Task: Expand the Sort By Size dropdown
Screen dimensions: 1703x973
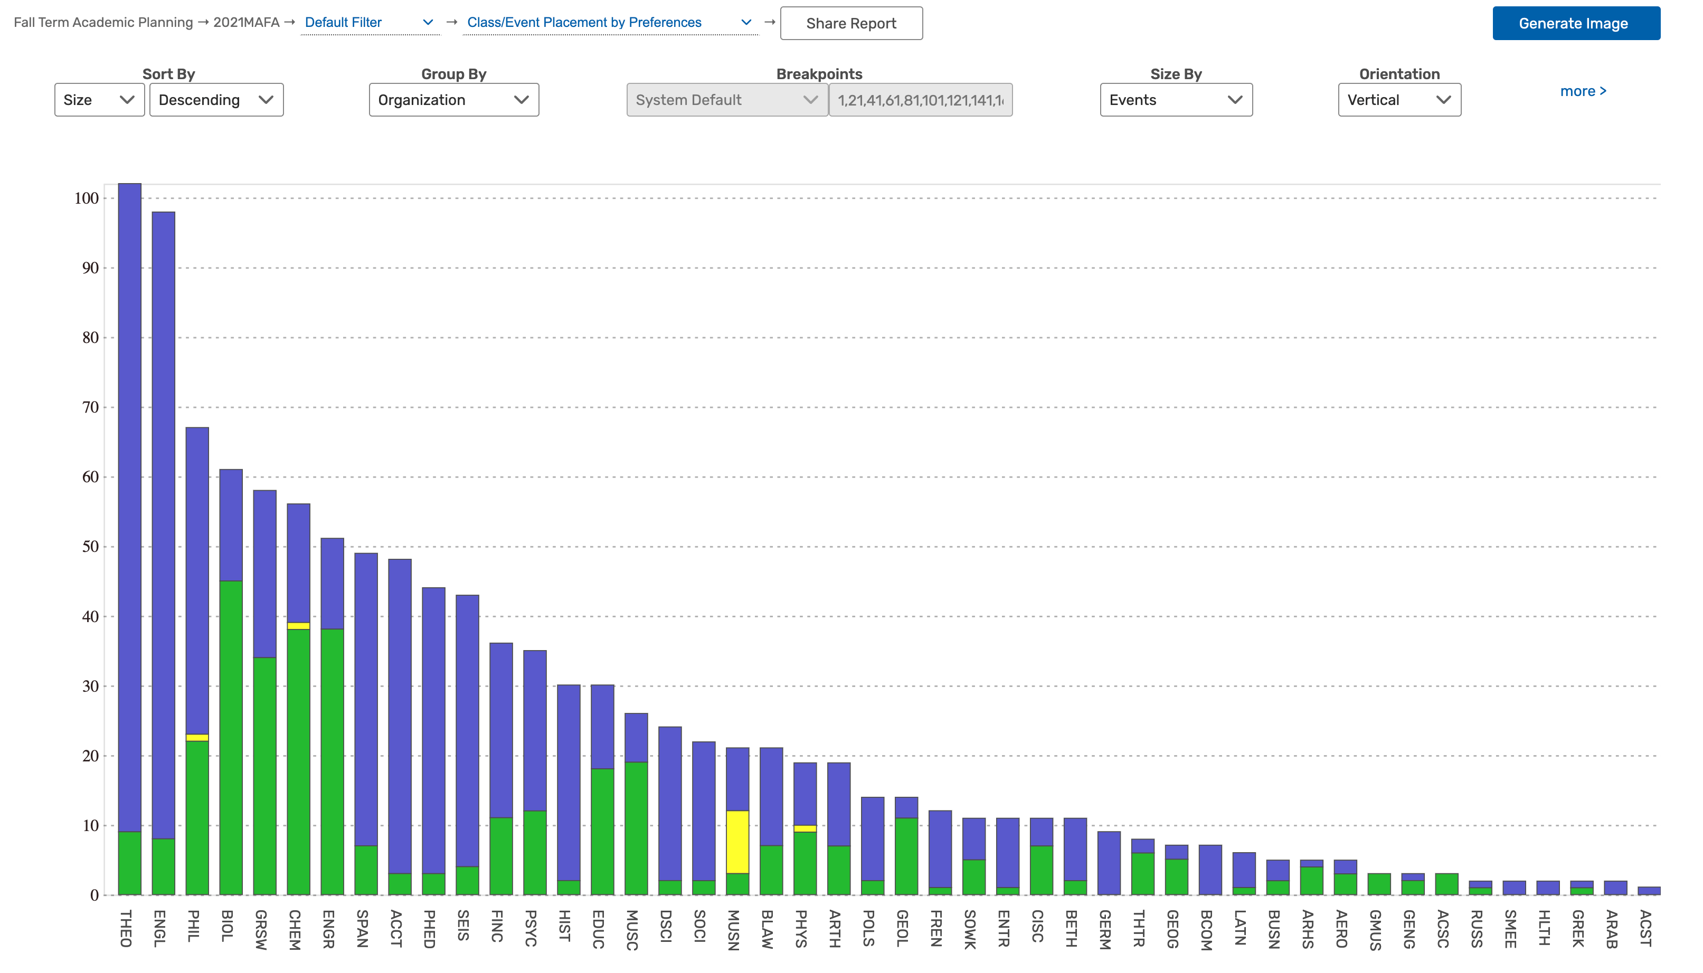Action: (99, 100)
